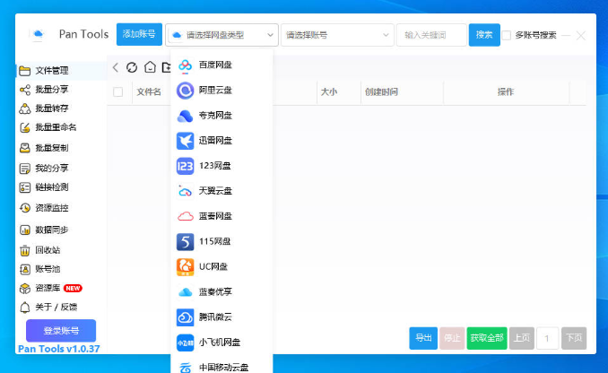Click the Pan Tools cloud logo icon
608x373 pixels.
pos(38,34)
